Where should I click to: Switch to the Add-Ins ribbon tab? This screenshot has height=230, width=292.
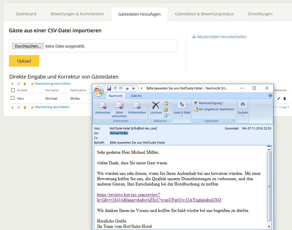[136, 96]
